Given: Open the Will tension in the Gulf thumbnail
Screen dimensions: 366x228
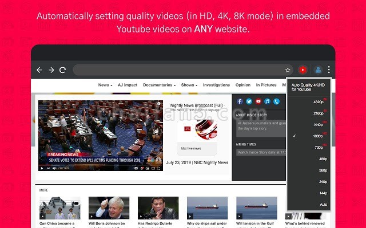Looking at the screenshot, I should pyautogui.click(x=257, y=208).
